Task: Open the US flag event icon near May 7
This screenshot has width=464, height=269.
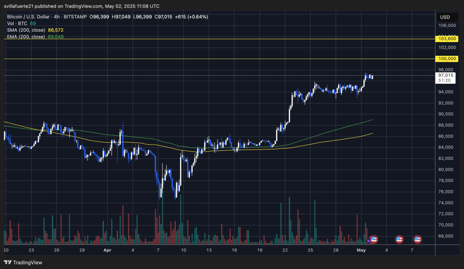Action: (x=418, y=240)
